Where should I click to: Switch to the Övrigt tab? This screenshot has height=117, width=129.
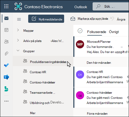coord(114,32)
